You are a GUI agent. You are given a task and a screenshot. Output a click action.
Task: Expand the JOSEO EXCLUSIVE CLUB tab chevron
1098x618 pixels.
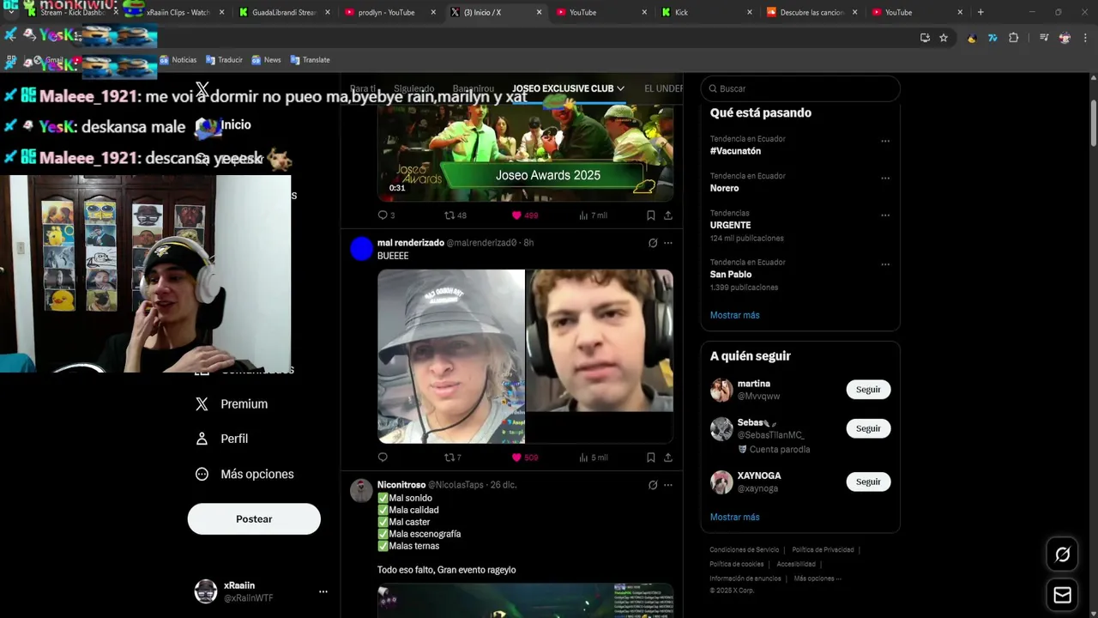tap(620, 88)
